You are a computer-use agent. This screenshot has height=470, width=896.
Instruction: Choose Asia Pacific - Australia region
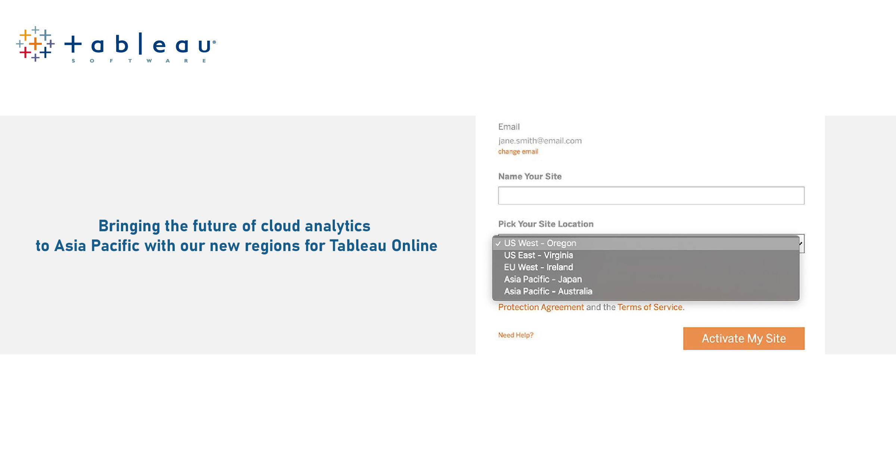coord(548,291)
